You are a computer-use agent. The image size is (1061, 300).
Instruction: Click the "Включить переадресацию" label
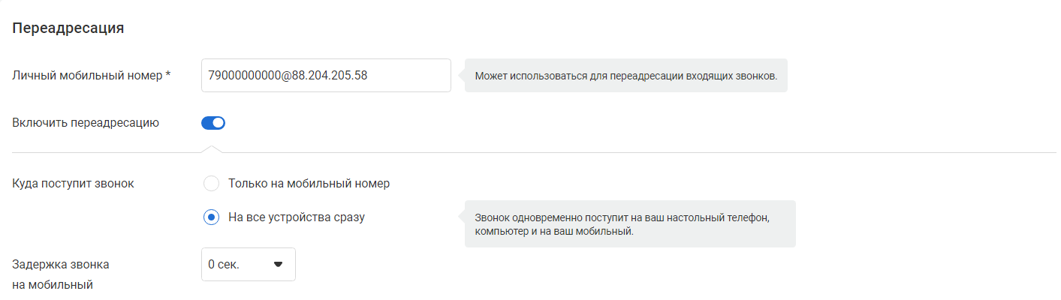coord(86,123)
